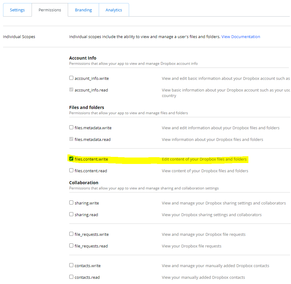
Task: Select the sharing.read permission checkbox
Action: click(x=71, y=214)
